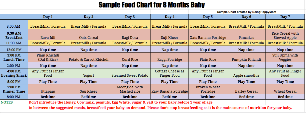The width and height of the screenshot is (306, 113).
Task: Click the Steamed Sweet Potato cell
Action: (x=130, y=73)
